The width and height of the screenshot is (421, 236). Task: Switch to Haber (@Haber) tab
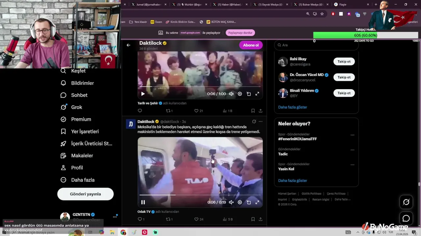pyautogui.click(x=230, y=5)
